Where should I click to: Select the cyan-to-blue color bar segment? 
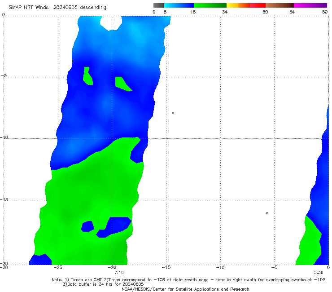(x=179, y=5)
